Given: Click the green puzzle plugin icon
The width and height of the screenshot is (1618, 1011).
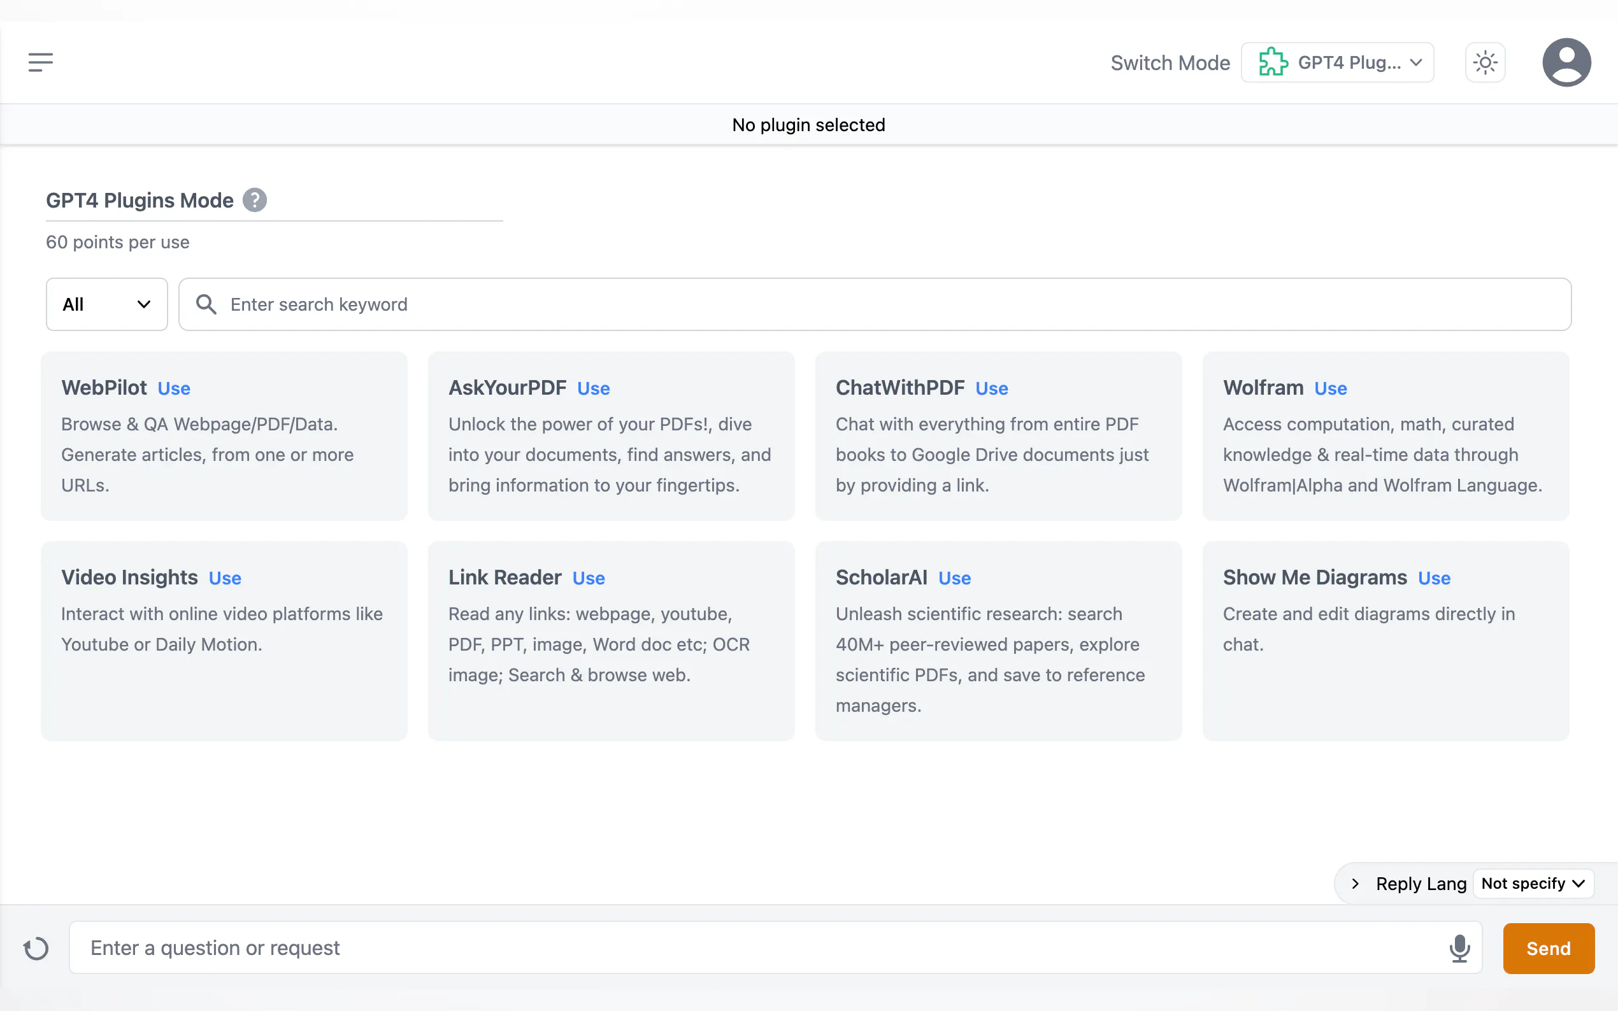Looking at the screenshot, I should (1273, 62).
